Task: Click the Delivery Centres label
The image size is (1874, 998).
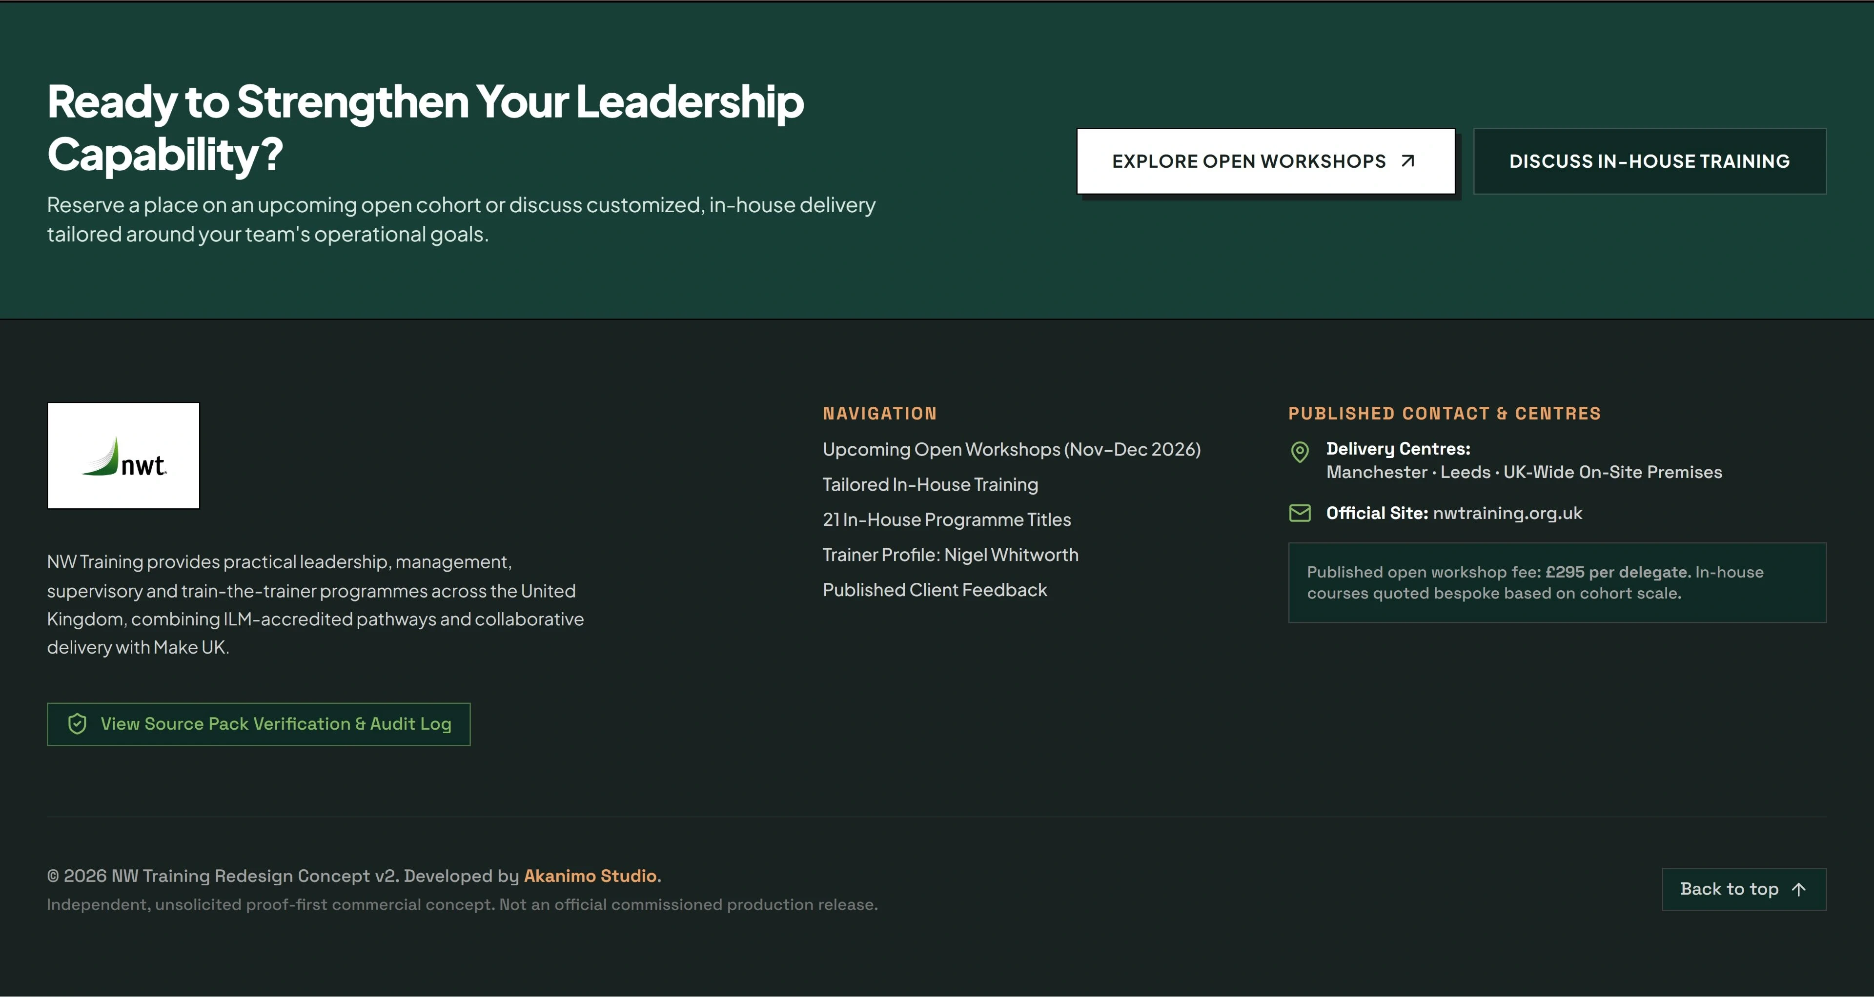Action: pos(1398,448)
